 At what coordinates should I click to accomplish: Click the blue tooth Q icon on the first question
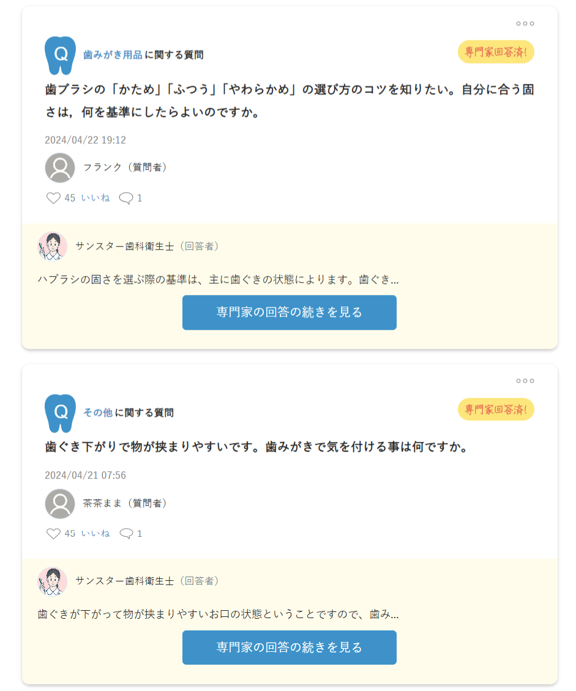pyautogui.click(x=61, y=55)
